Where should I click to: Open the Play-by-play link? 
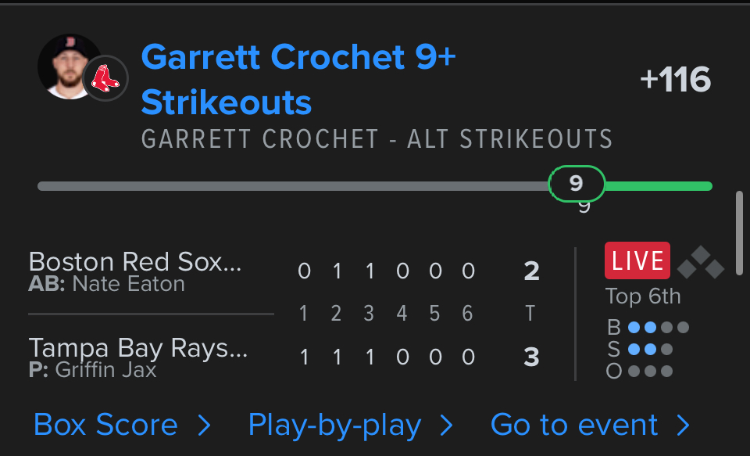334,425
